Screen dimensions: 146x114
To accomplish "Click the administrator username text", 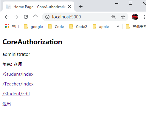I will click(16, 54).
